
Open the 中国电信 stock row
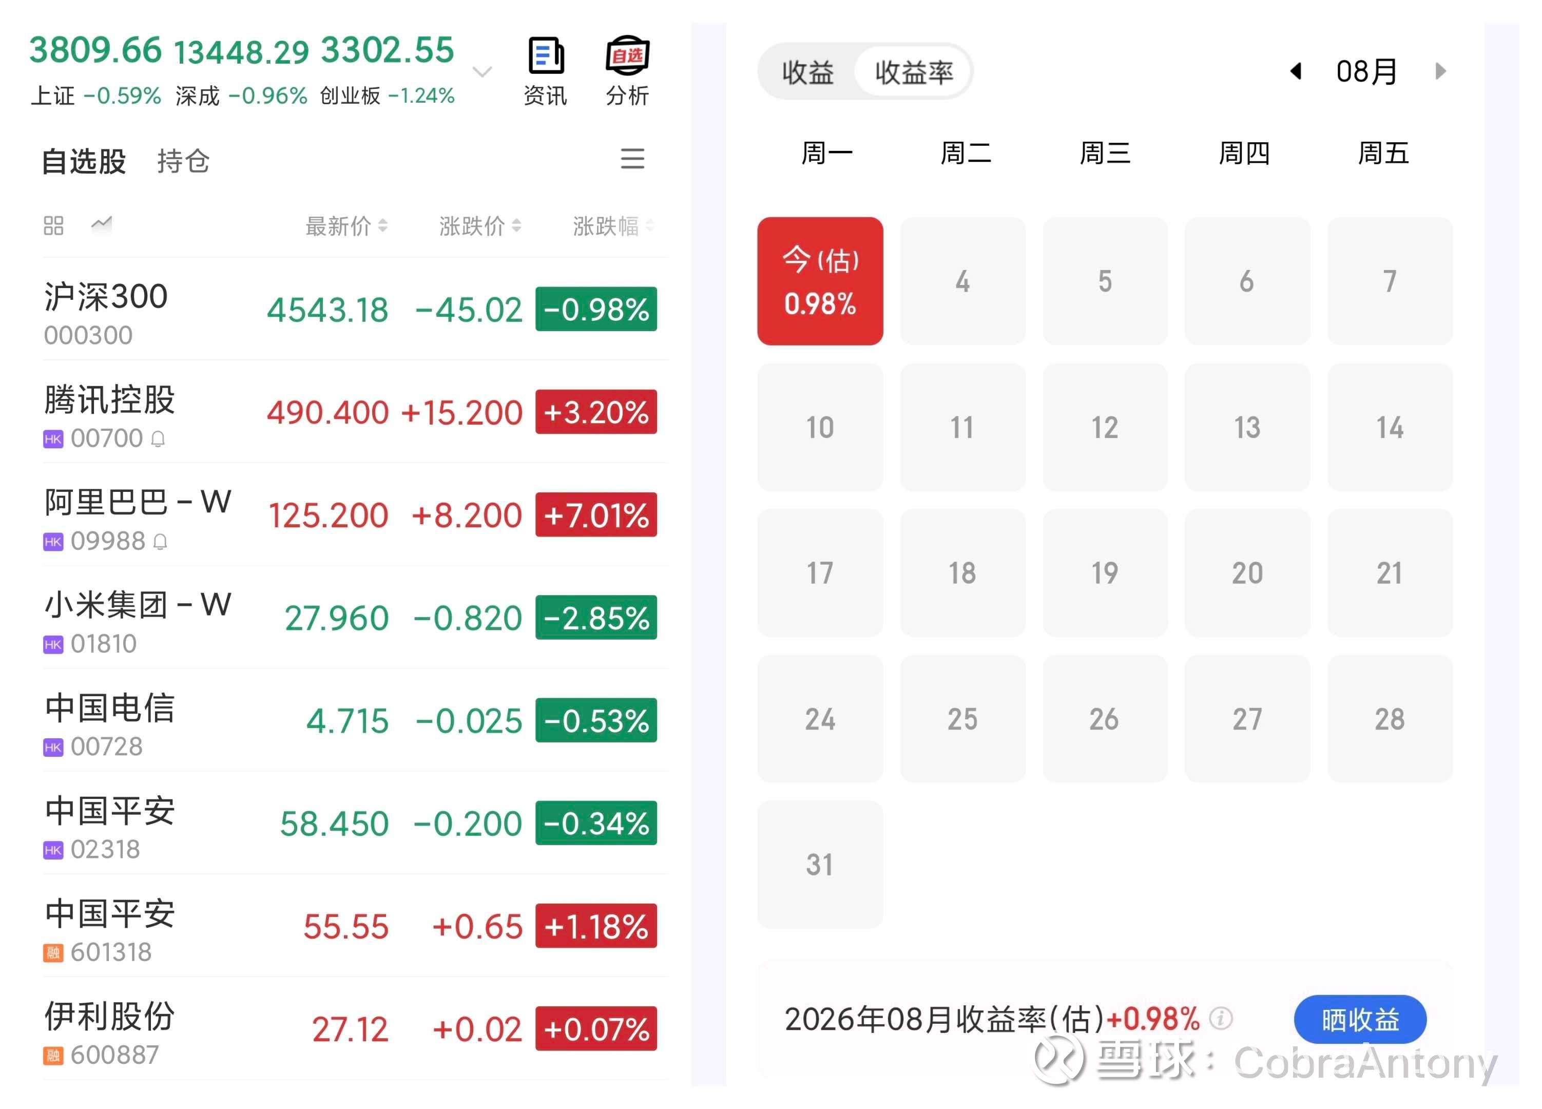pos(356,720)
